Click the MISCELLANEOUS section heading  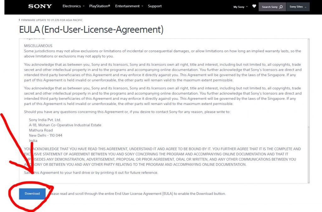click(38, 46)
